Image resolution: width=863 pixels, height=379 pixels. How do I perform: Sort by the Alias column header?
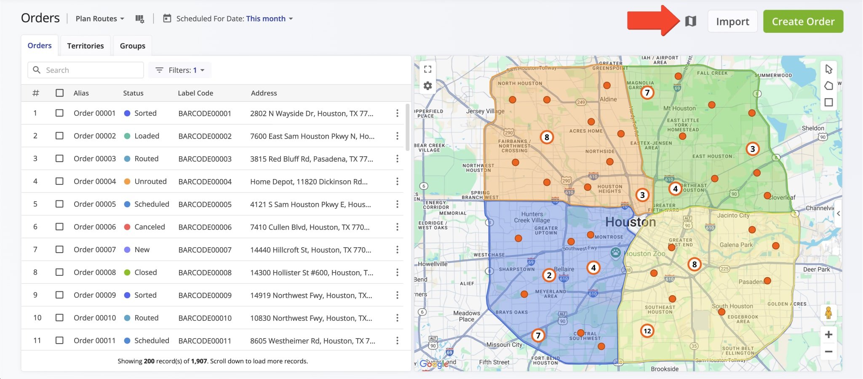(x=81, y=93)
